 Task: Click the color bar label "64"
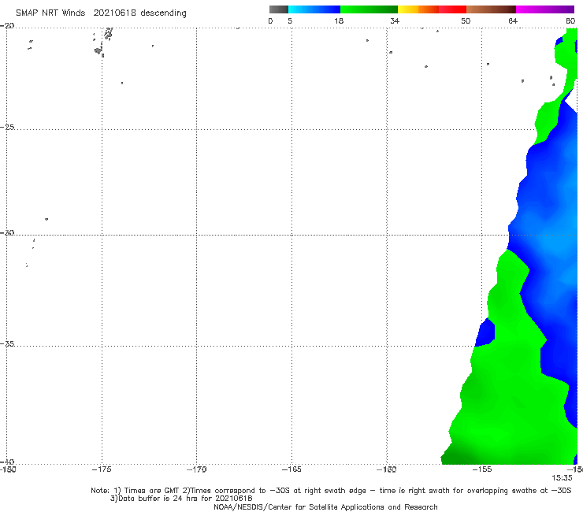click(513, 20)
